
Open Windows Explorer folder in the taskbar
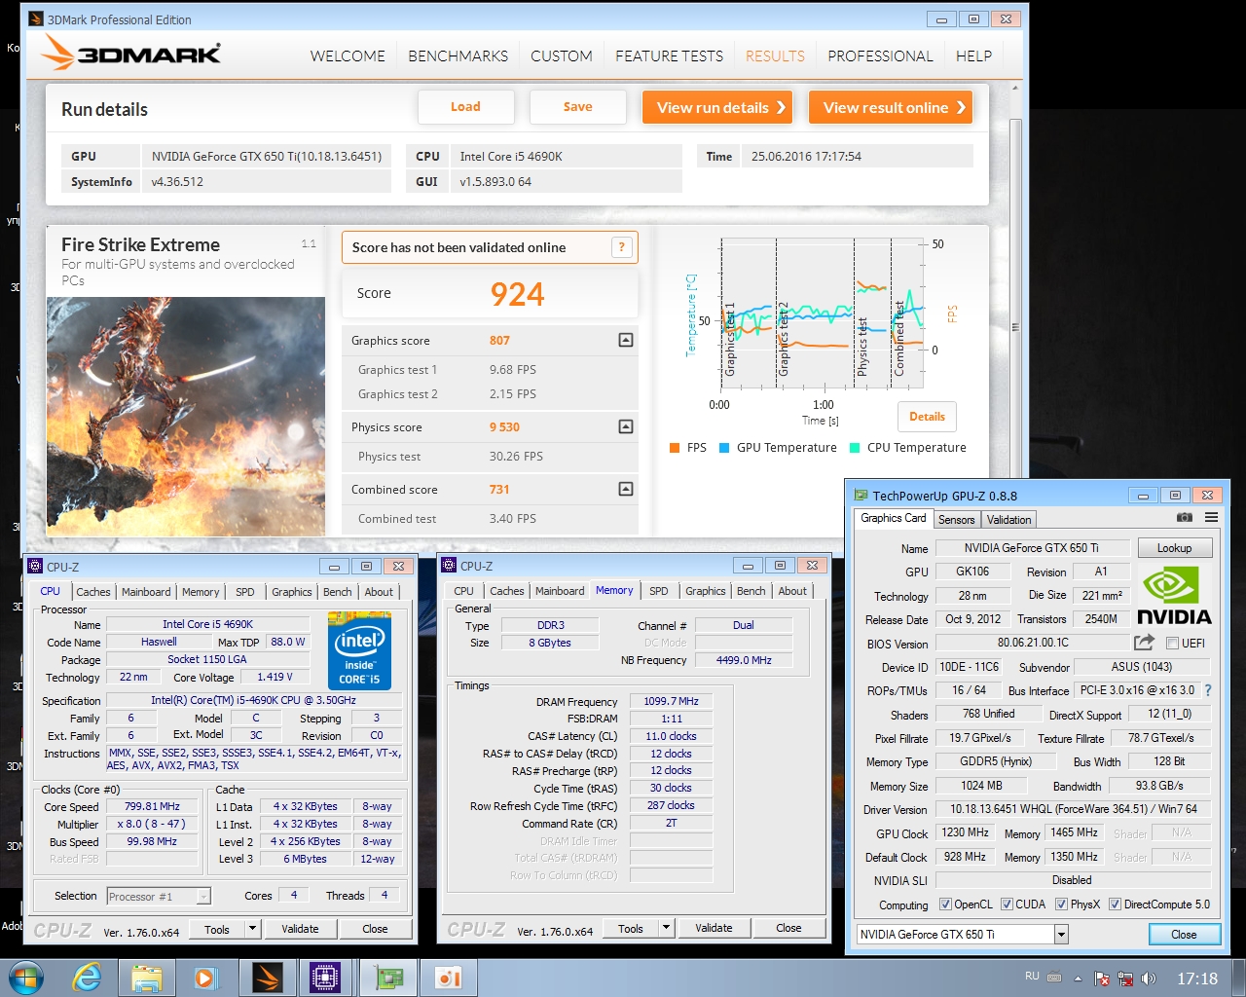[147, 978]
